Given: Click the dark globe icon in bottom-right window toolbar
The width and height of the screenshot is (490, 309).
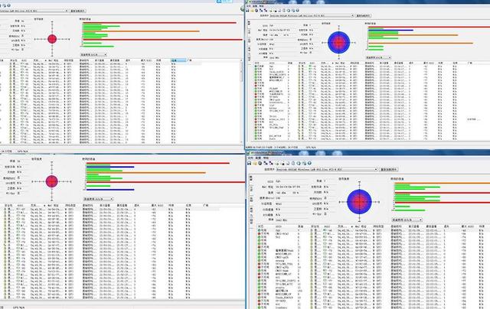Looking at the screenshot, I should tap(260, 163).
